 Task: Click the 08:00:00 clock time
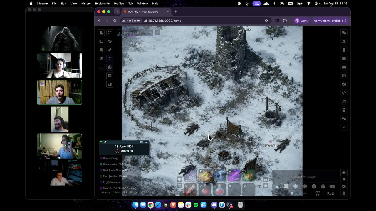tap(127, 151)
